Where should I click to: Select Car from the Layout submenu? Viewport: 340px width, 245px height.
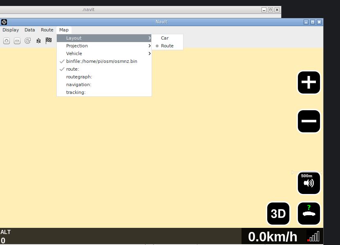point(165,38)
